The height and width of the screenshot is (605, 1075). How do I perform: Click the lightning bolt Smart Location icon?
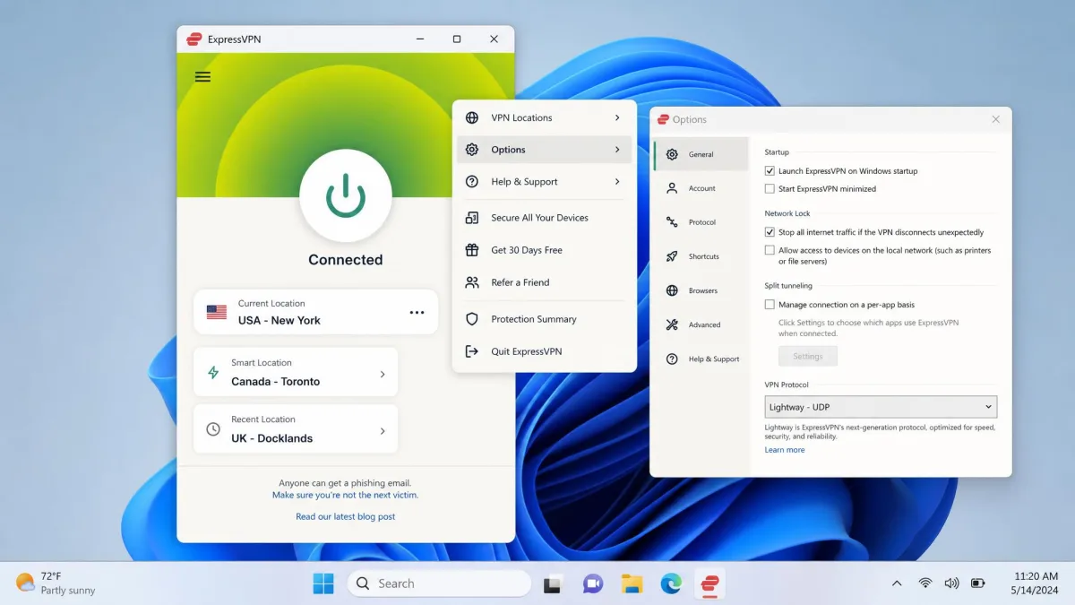pos(213,372)
